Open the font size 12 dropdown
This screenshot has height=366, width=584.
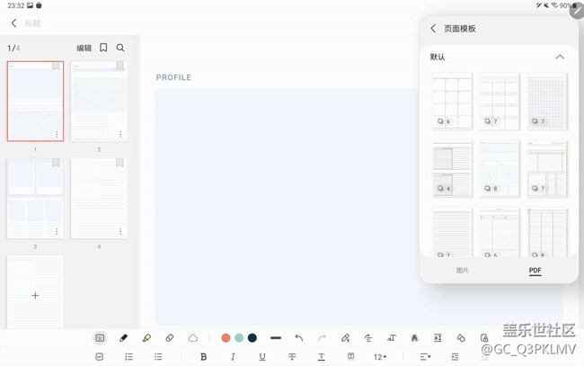380,357
